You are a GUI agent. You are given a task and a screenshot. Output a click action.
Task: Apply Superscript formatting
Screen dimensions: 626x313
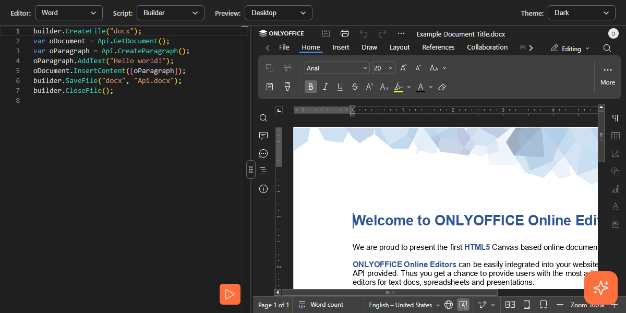[369, 87]
